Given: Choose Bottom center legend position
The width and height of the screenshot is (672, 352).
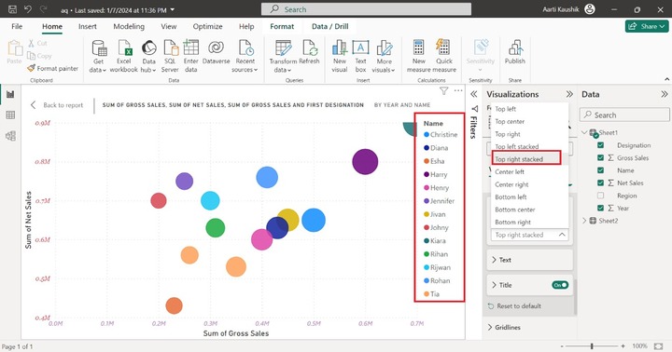Looking at the screenshot, I should [x=514, y=210].
